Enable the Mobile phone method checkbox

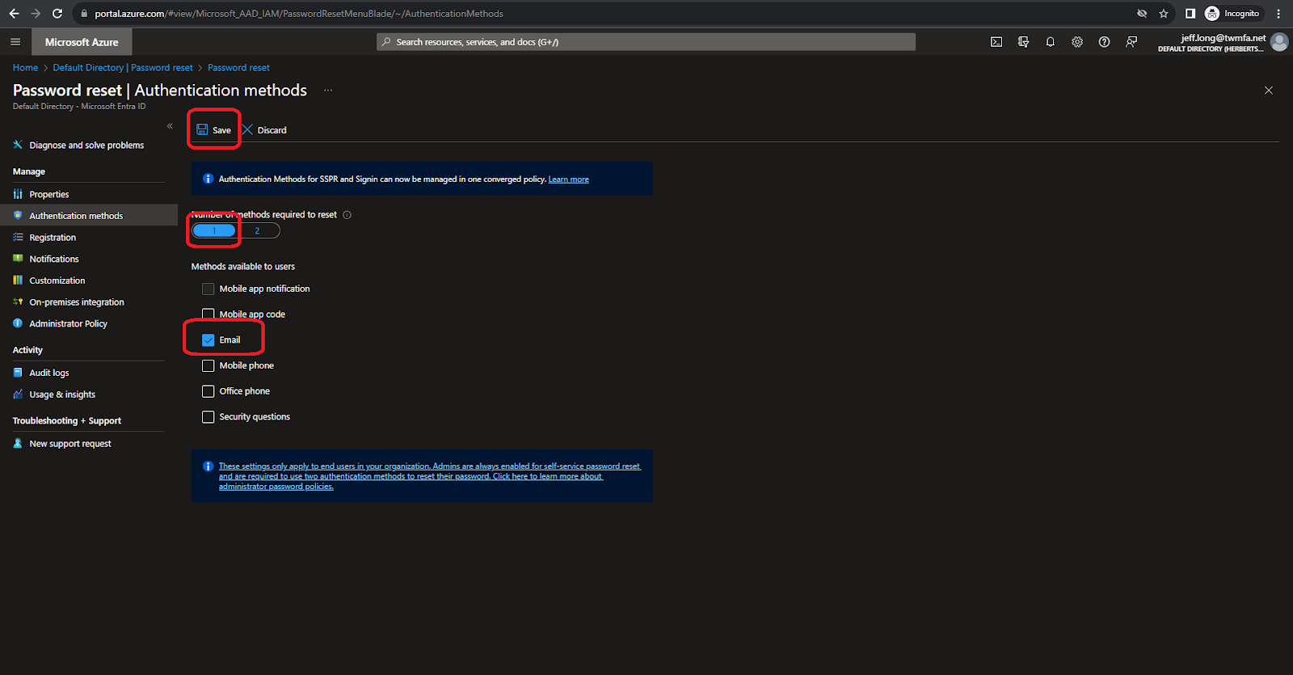point(208,365)
